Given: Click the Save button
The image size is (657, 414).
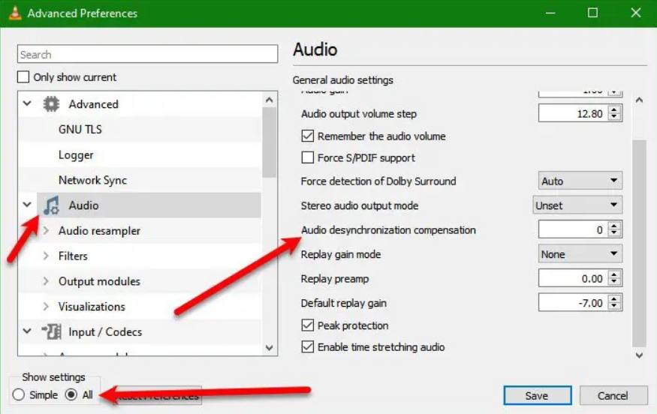Looking at the screenshot, I should [537, 395].
